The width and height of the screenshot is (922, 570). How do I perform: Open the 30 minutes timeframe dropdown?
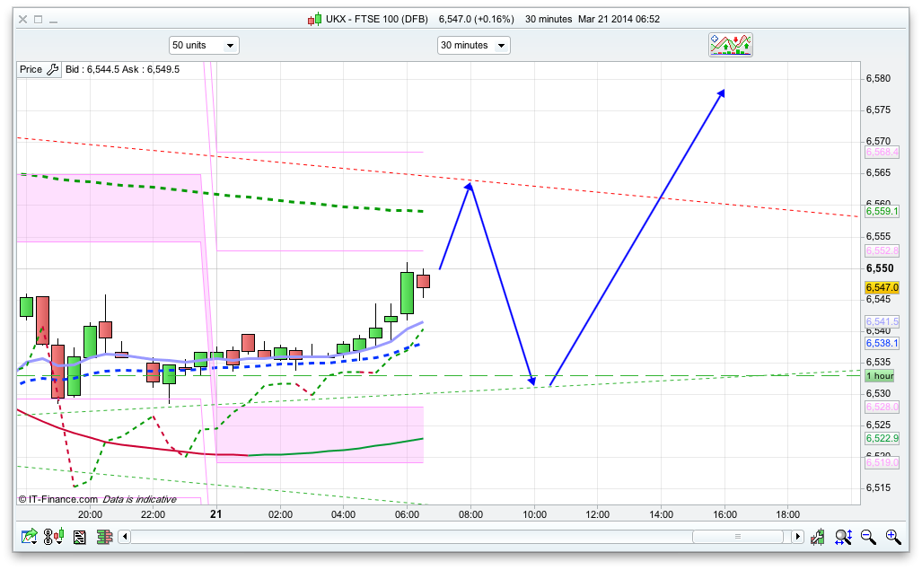click(x=473, y=45)
